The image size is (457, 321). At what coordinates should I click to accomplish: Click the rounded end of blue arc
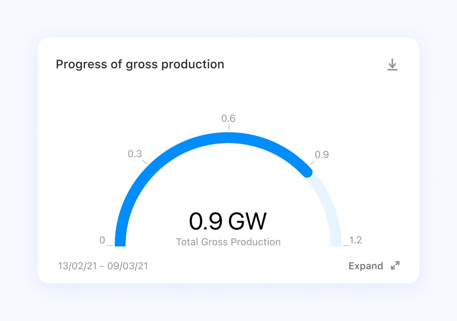click(x=307, y=172)
